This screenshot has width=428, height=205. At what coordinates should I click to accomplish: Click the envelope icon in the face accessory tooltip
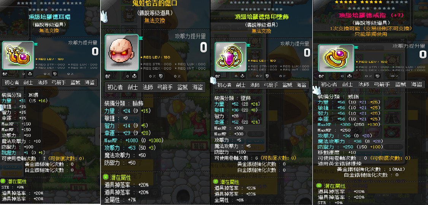tap(135, 76)
